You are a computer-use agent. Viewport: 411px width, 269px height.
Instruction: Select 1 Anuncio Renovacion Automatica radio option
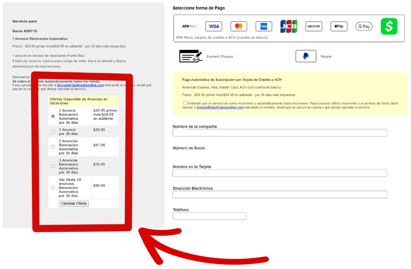pos(53,116)
